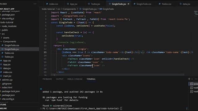198x111 pixels.
Task: Create a new terminal with the plus icon
Action: click(x=189, y=79)
